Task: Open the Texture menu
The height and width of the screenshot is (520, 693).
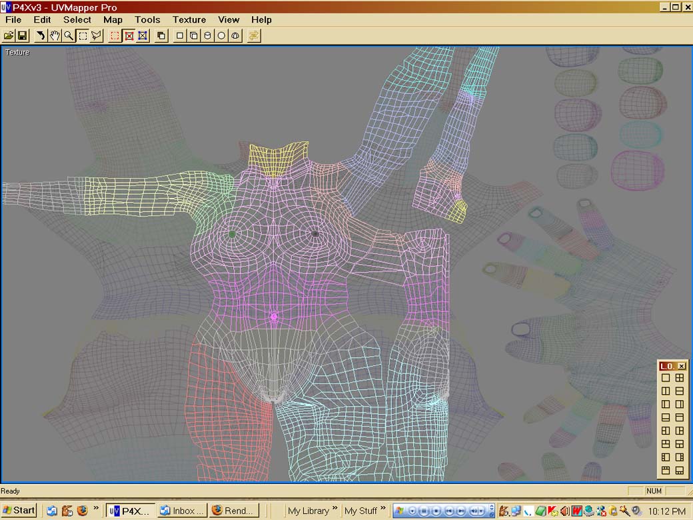Action: click(189, 19)
